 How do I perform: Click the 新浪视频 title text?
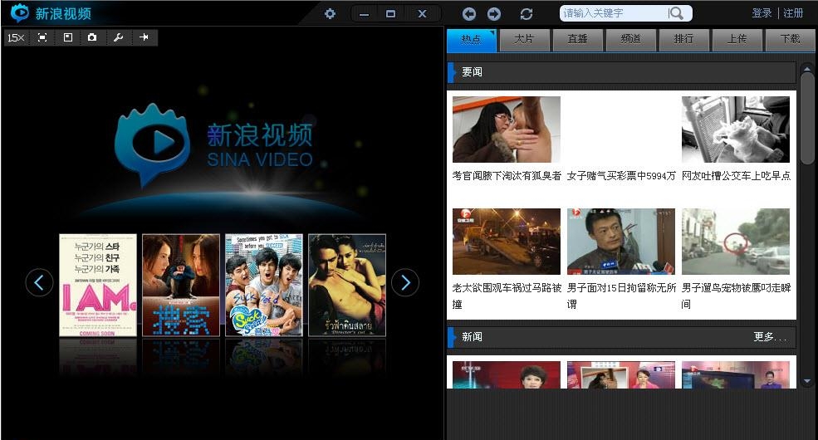(63, 13)
